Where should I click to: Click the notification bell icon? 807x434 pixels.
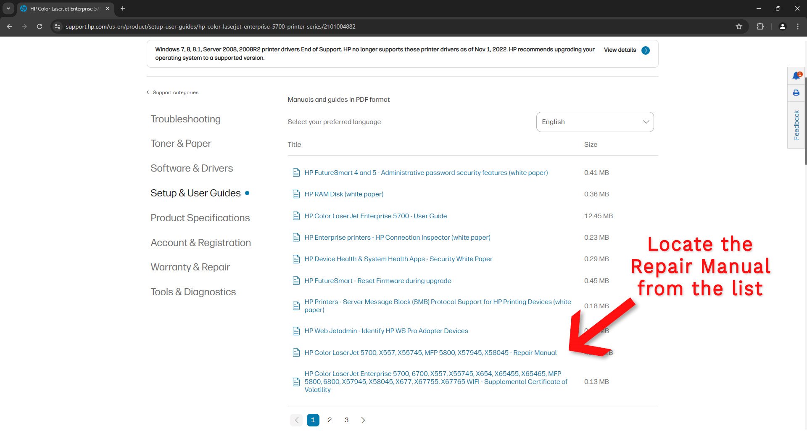tap(796, 76)
